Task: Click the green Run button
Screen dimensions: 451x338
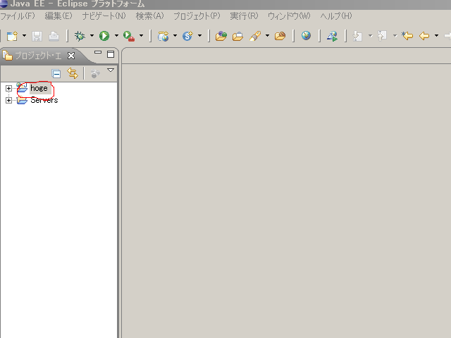Action: (104, 36)
